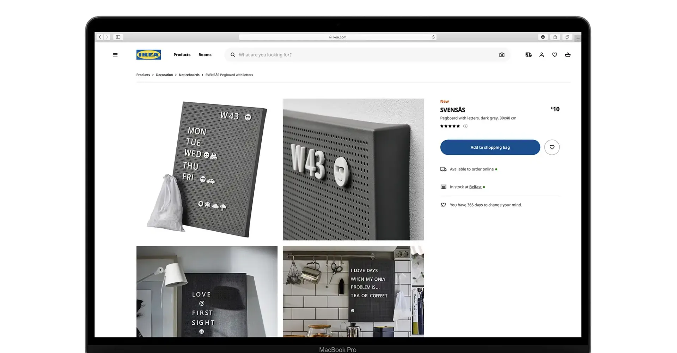Open the W43 close-up pegboard image

point(353,169)
